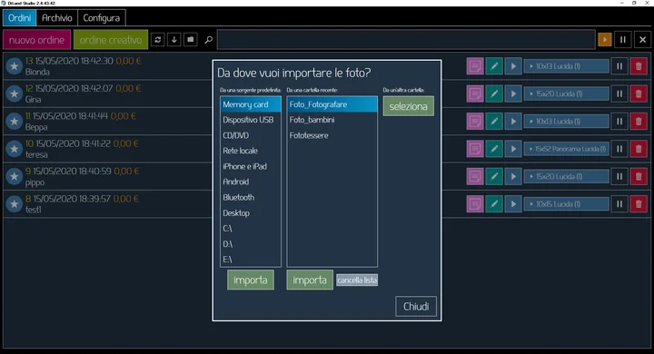Image resolution: width=654 pixels, height=354 pixels.
Task: Expand the 10x13 Lucida (1) entry for order 13
Action: coord(567,66)
